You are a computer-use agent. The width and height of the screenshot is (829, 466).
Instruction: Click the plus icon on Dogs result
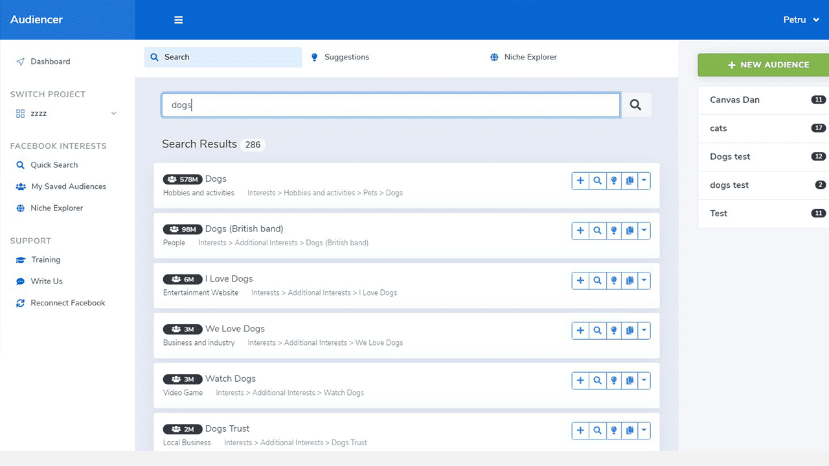pyautogui.click(x=580, y=181)
